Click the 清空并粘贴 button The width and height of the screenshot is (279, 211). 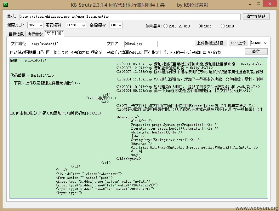[256, 17]
